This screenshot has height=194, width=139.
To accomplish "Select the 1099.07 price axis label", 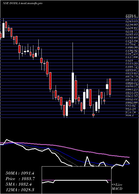I will point(131,70).
